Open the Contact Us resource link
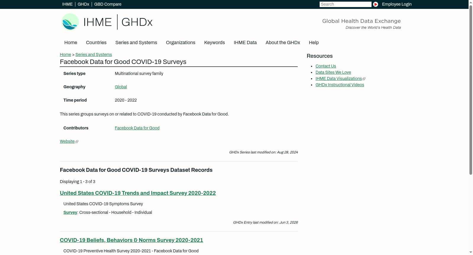Image resolution: width=473 pixels, height=255 pixels. pyautogui.click(x=325, y=66)
